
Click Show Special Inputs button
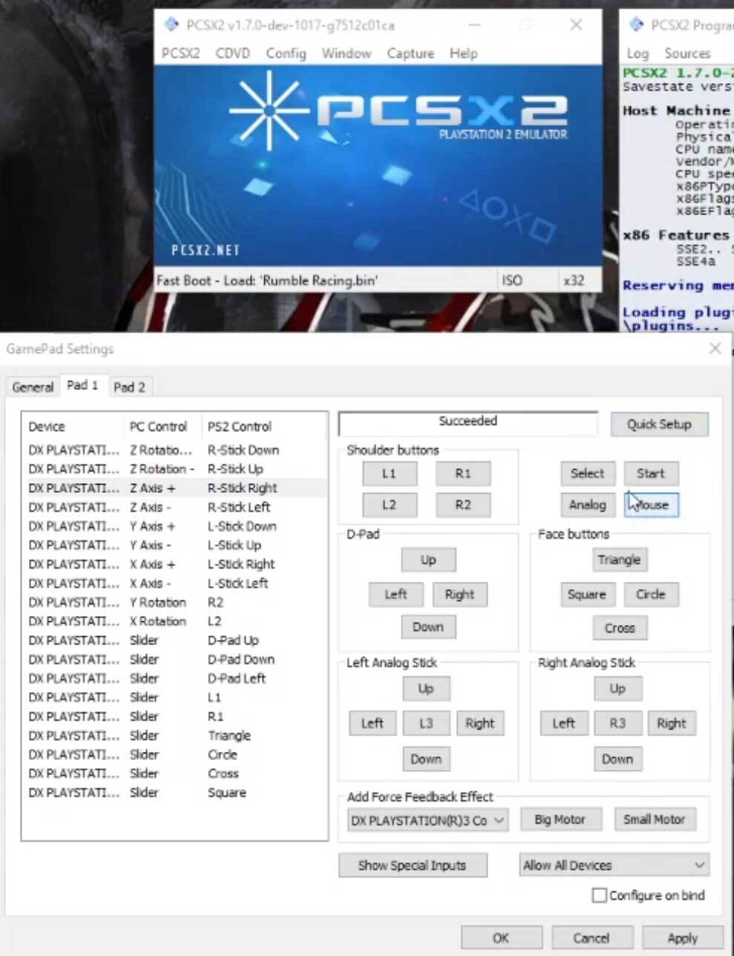413,865
